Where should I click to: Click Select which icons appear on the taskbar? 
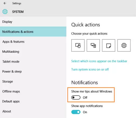(x=99, y=61)
